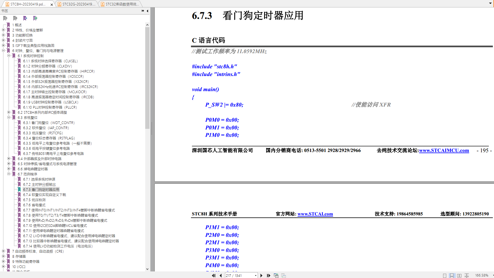Jump to the first page
The height and width of the screenshot is (278, 494).
point(214,275)
